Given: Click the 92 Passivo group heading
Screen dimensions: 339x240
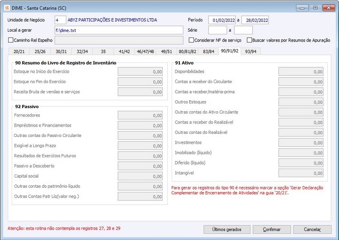Looking at the screenshot, I should 27,107.
